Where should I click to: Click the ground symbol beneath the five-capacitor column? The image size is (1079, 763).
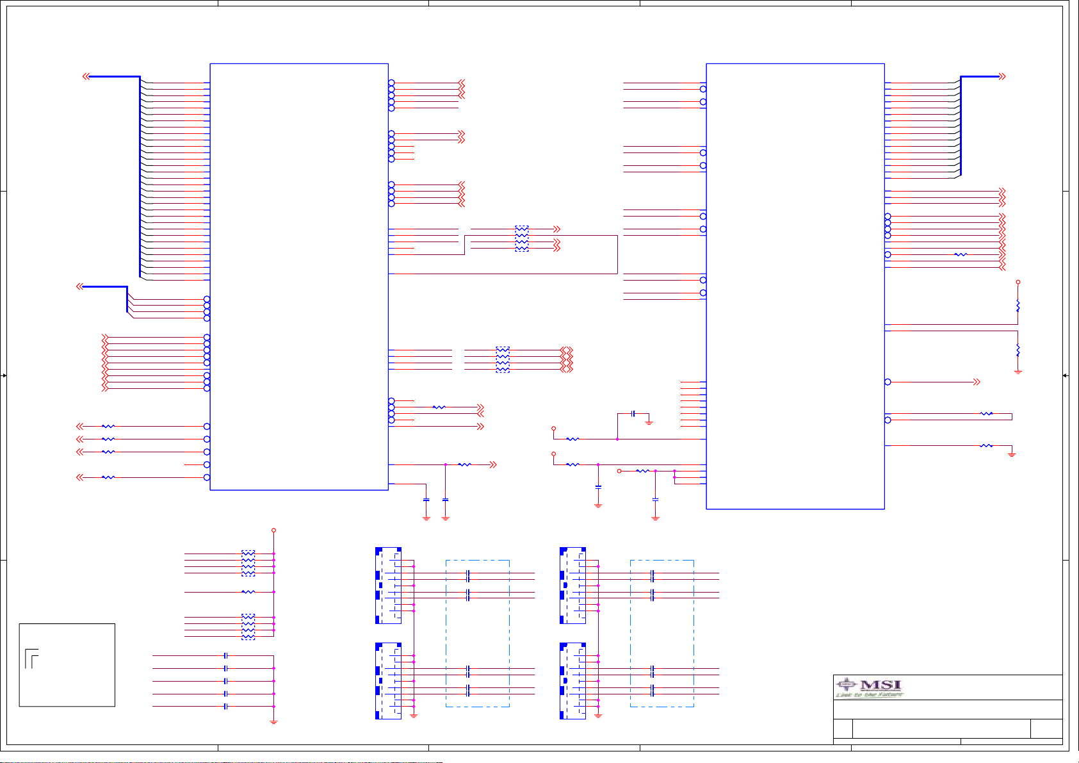(273, 721)
